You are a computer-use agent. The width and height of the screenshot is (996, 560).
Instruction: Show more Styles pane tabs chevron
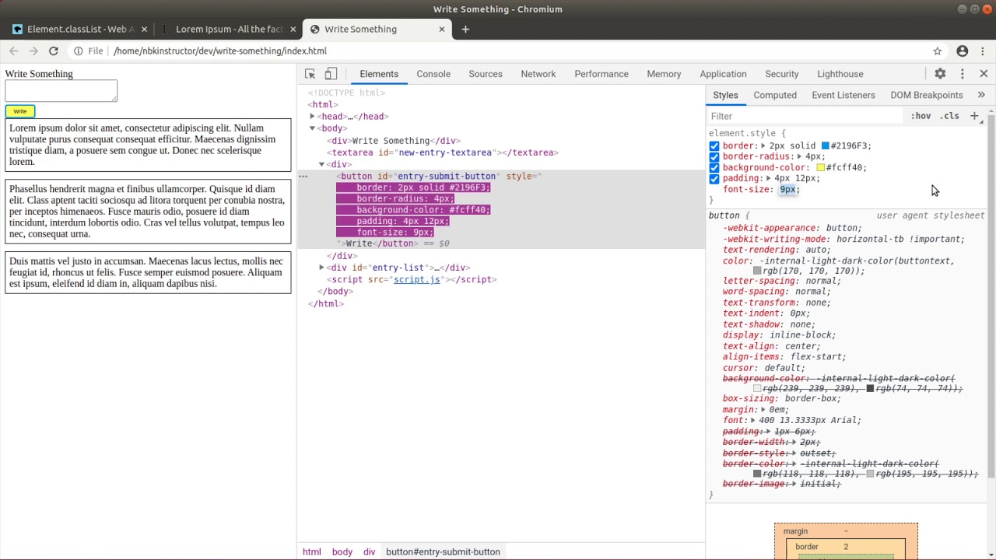coord(981,95)
